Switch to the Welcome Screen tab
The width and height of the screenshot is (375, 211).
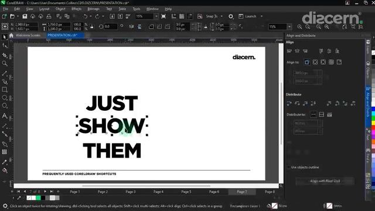tap(28, 35)
